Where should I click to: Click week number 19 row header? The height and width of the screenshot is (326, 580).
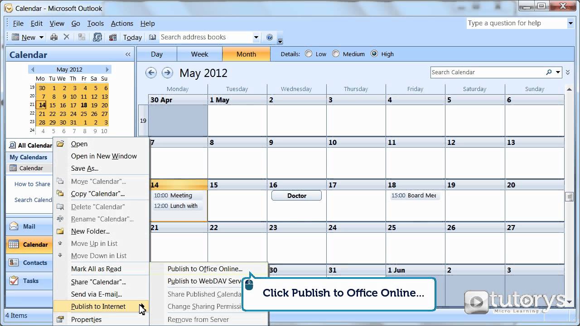point(143,121)
